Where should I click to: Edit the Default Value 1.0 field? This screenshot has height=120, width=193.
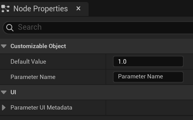[x=148, y=61]
